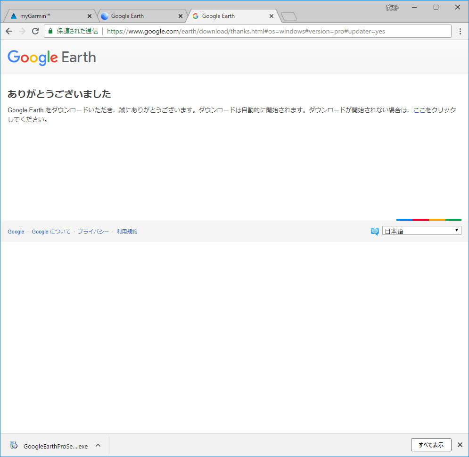Image resolution: width=469 pixels, height=457 pixels.
Task: Open the 日本語 language dropdown
Action: click(x=422, y=231)
